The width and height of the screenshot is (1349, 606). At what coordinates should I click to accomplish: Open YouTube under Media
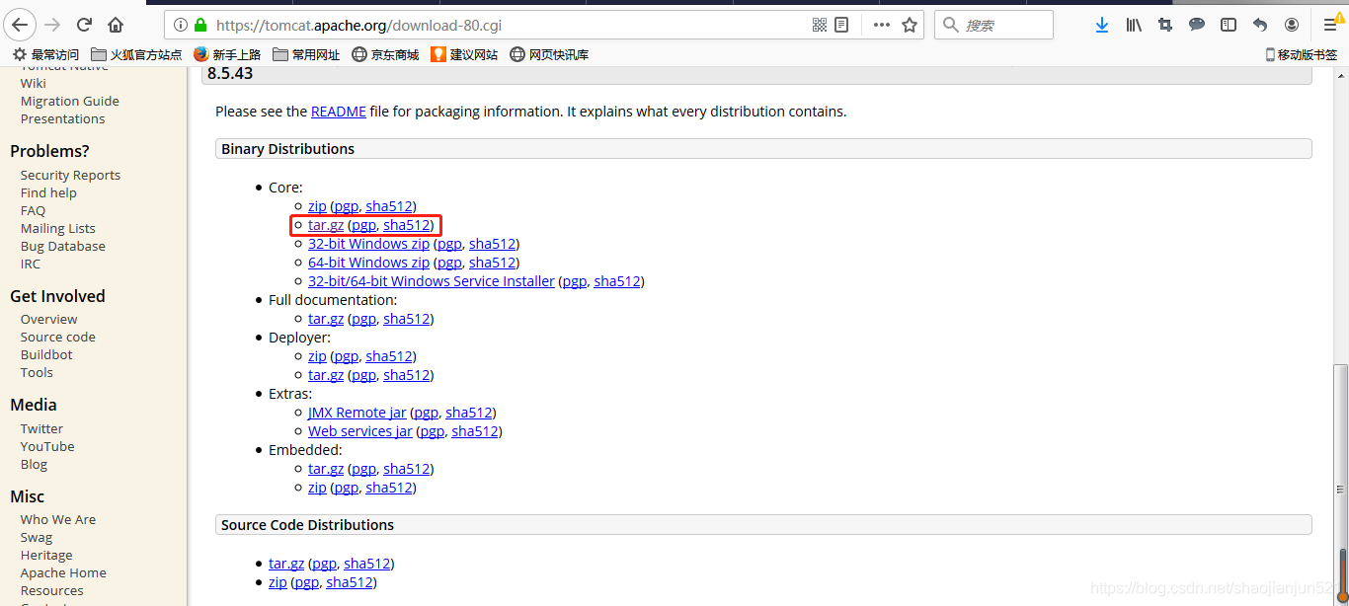coord(47,446)
